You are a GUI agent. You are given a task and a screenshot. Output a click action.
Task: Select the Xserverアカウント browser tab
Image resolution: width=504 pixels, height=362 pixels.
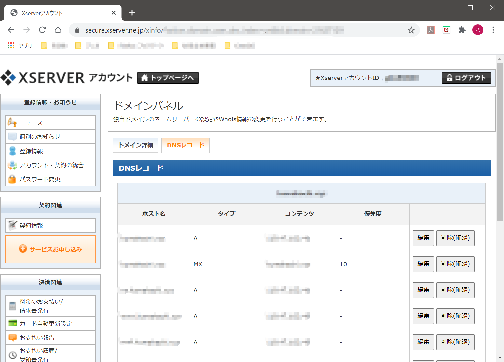[63, 13]
